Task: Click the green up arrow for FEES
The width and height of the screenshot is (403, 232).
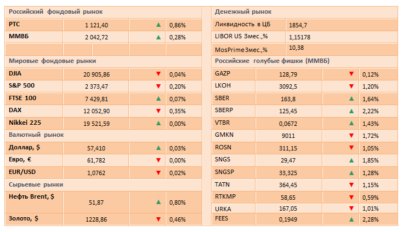Action: point(351,220)
